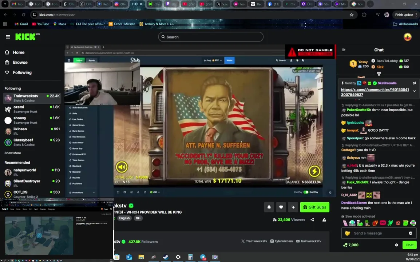
Task: Open browser extensions puzzle icon
Action: 364,15
